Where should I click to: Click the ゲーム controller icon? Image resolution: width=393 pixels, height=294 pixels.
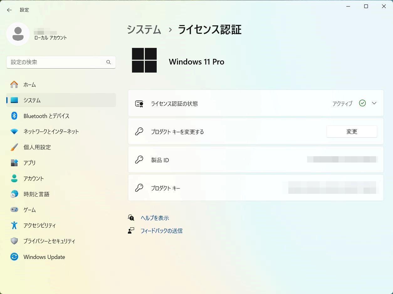tap(14, 210)
